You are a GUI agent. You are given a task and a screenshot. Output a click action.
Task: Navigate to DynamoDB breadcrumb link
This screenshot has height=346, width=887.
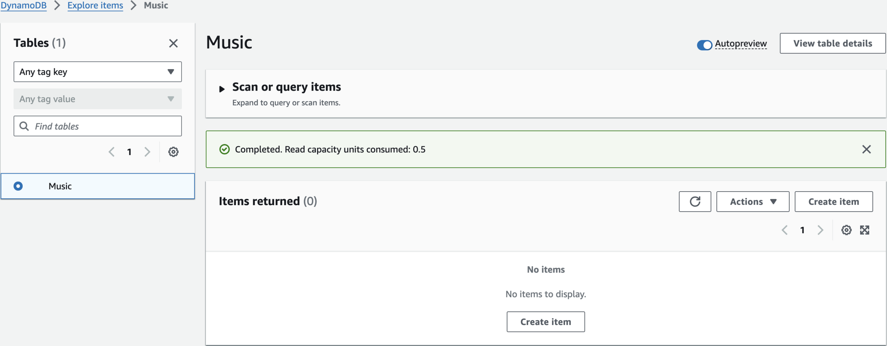tap(23, 5)
